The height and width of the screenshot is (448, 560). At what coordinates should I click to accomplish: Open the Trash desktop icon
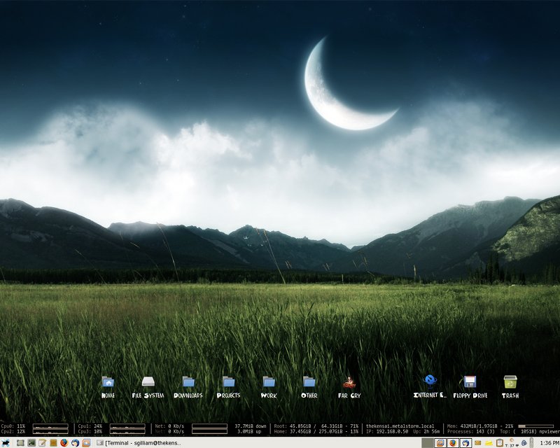click(510, 387)
